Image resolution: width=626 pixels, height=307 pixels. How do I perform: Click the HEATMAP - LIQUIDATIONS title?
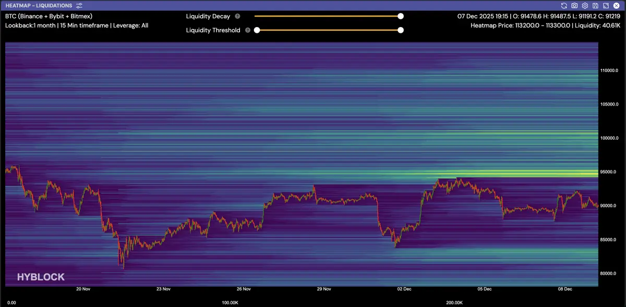click(39, 5)
